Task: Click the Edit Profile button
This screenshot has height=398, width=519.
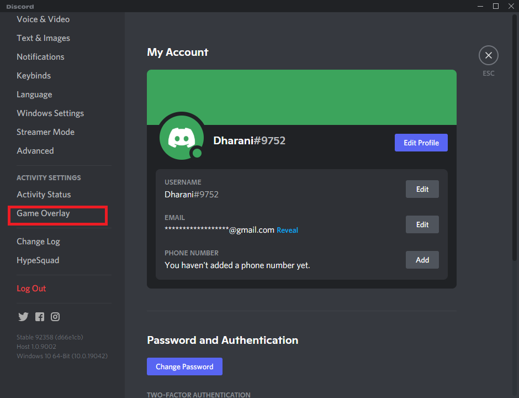Action: [421, 142]
